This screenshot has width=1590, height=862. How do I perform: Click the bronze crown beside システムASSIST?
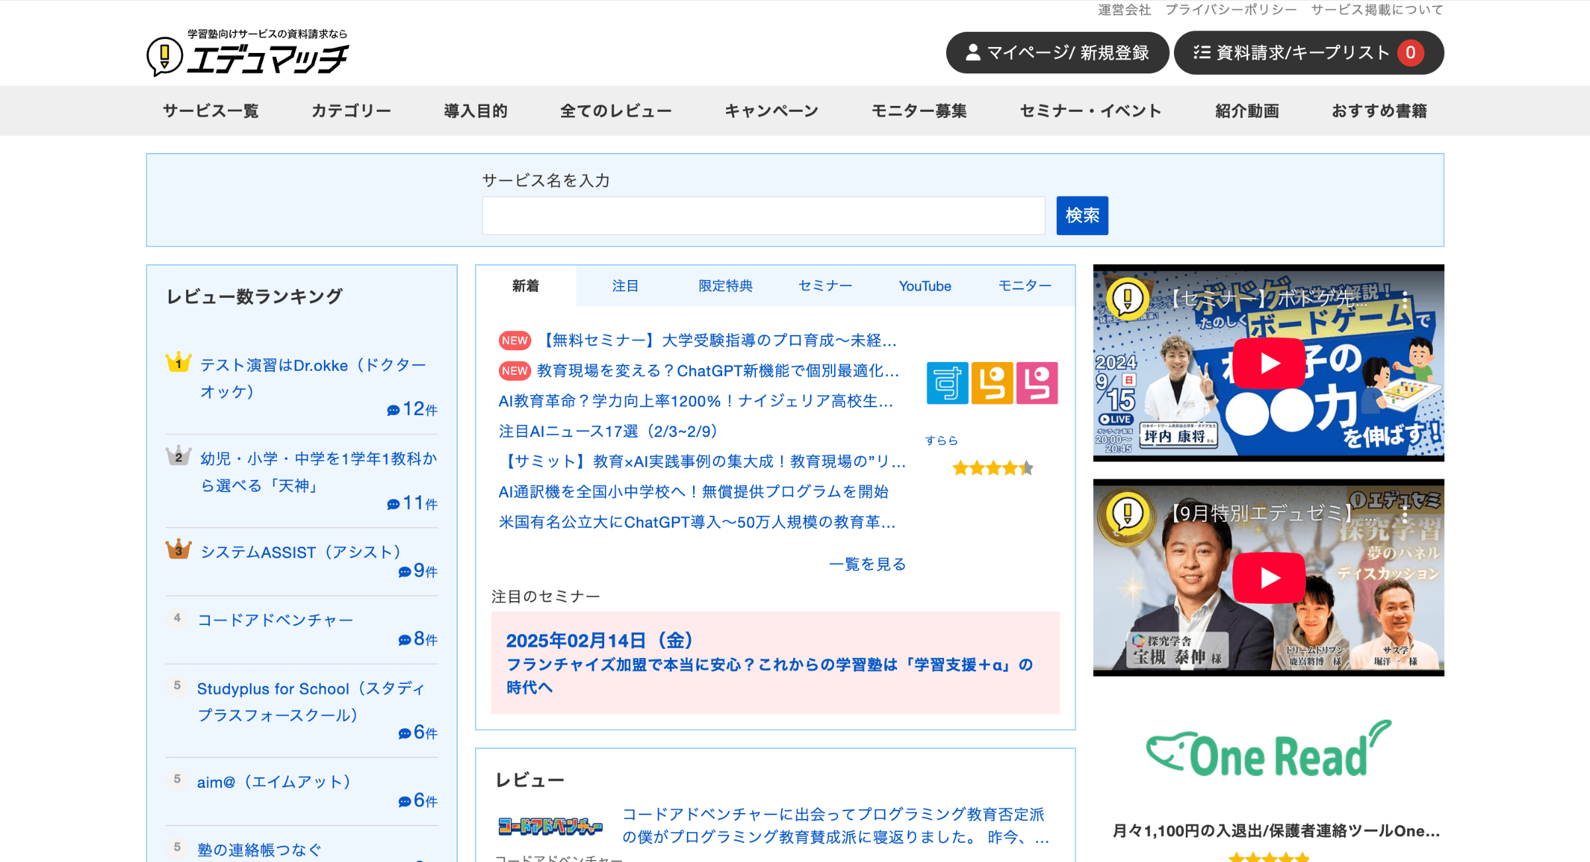(178, 548)
